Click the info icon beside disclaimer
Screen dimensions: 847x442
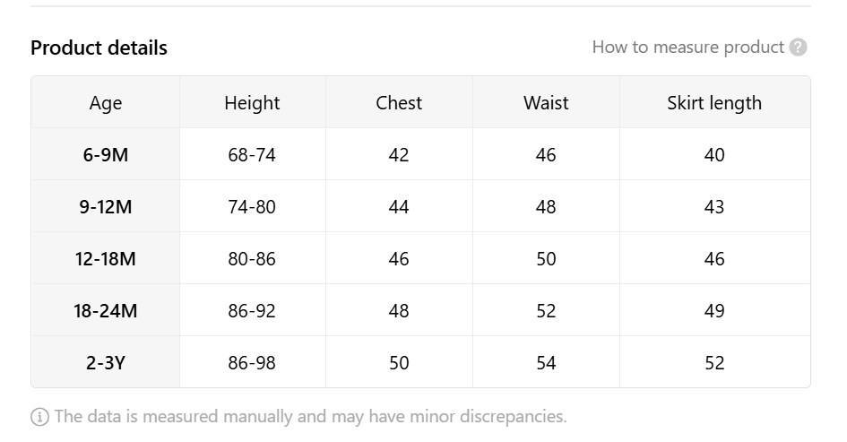point(39,417)
